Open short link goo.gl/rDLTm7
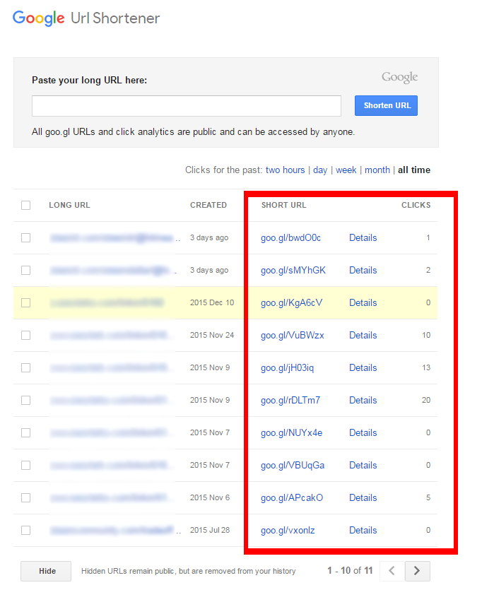This screenshot has width=494, height=602. pyautogui.click(x=290, y=401)
